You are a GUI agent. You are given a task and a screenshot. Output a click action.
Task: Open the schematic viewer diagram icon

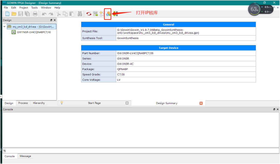pos(102,14)
